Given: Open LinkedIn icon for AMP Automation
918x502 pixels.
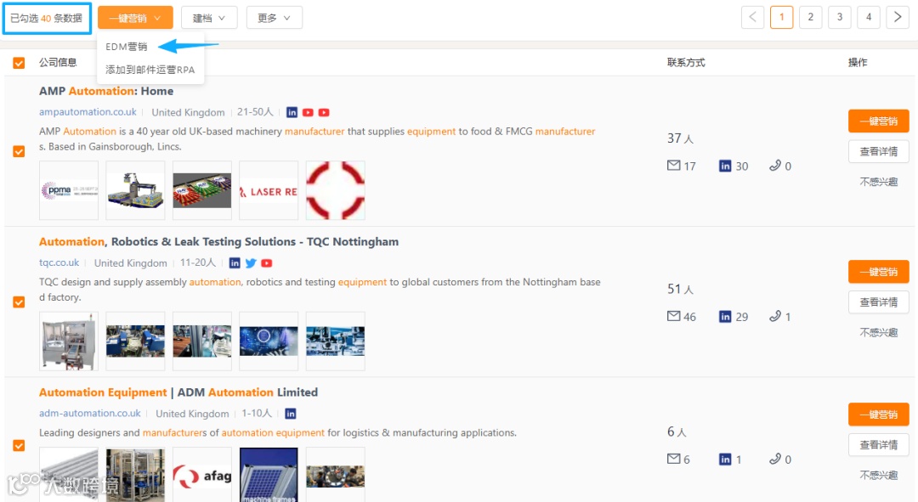Looking at the screenshot, I should pyautogui.click(x=292, y=112).
